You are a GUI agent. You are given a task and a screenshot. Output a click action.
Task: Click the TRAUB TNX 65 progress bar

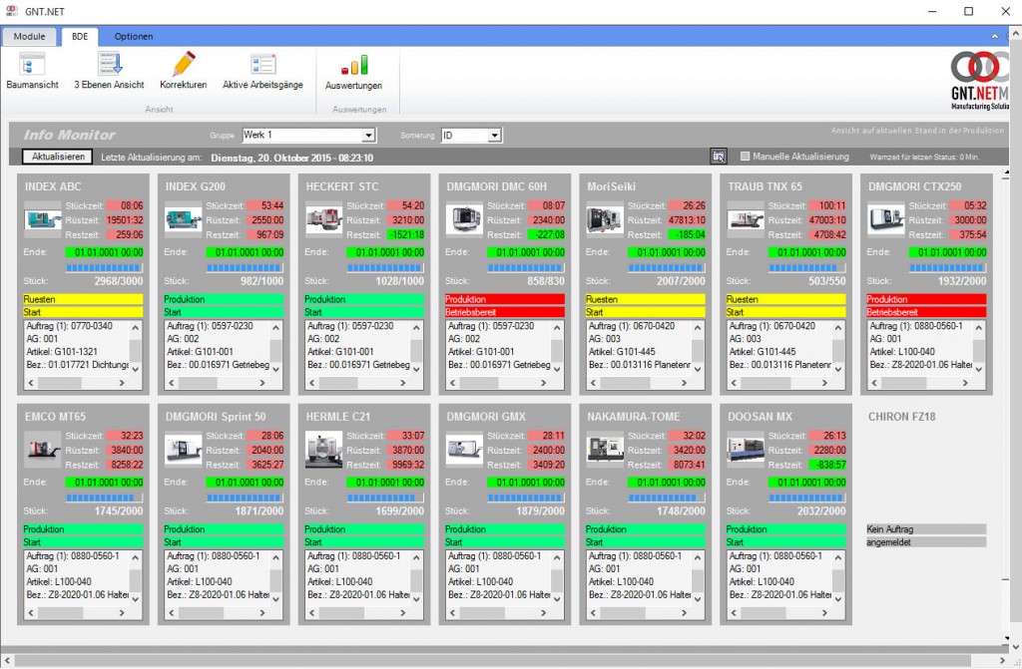click(x=806, y=268)
